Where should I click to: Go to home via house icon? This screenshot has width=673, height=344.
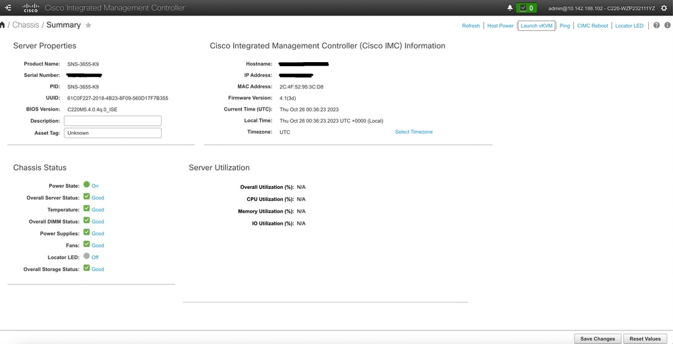pyautogui.click(x=3, y=25)
